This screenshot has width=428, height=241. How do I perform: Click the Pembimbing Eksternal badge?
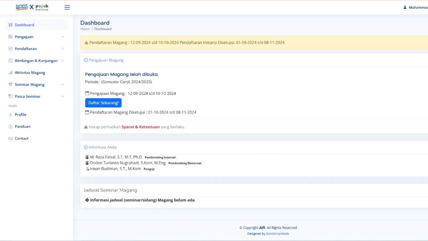[185, 163]
